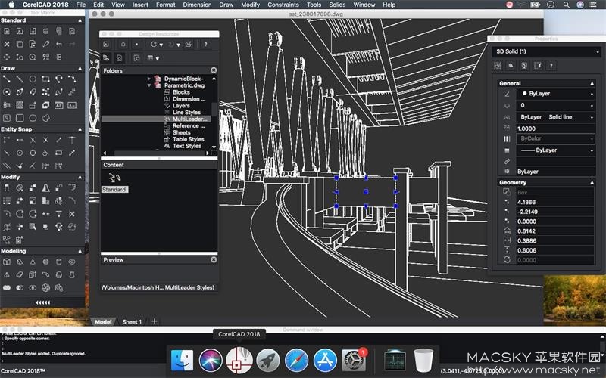This screenshot has width=606, height=378.
Task: Open the layer dropdown showing 0
Action: point(555,105)
